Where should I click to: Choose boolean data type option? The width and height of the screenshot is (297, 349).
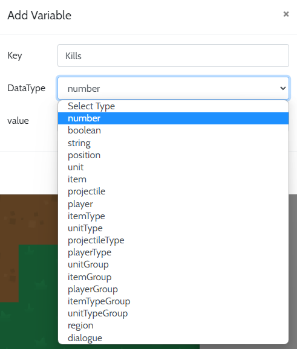pyautogui.click(x=173, y=130)
